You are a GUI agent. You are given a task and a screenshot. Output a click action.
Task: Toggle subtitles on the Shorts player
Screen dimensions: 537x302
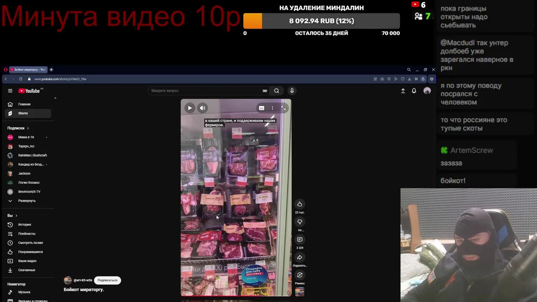(x=261, y=108)
